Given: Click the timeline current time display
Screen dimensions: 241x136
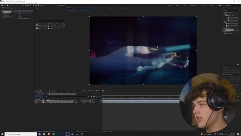Looking at the screenshot, I should click(x=40, y=96).
